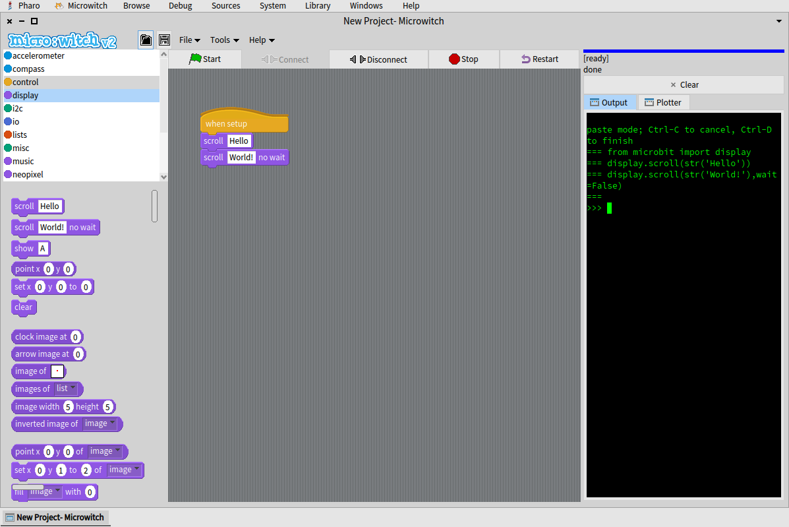
Task: Click the black output terminal area
Action: point(684,305)
